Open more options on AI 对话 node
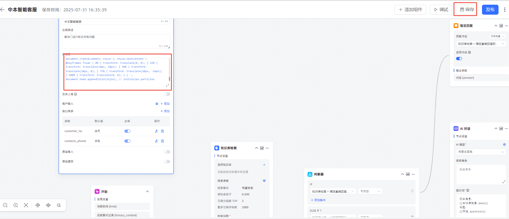 506,129
